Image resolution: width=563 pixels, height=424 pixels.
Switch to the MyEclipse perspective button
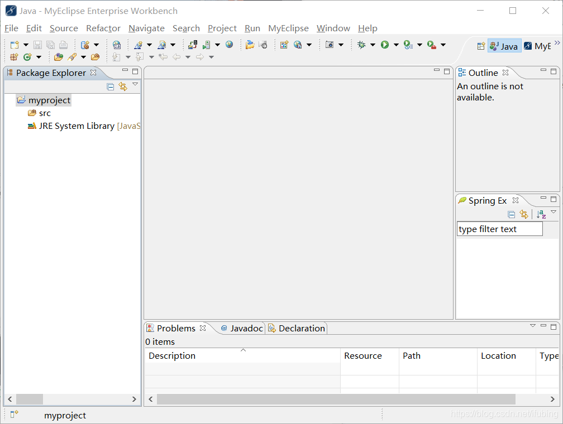click(537, 46)
